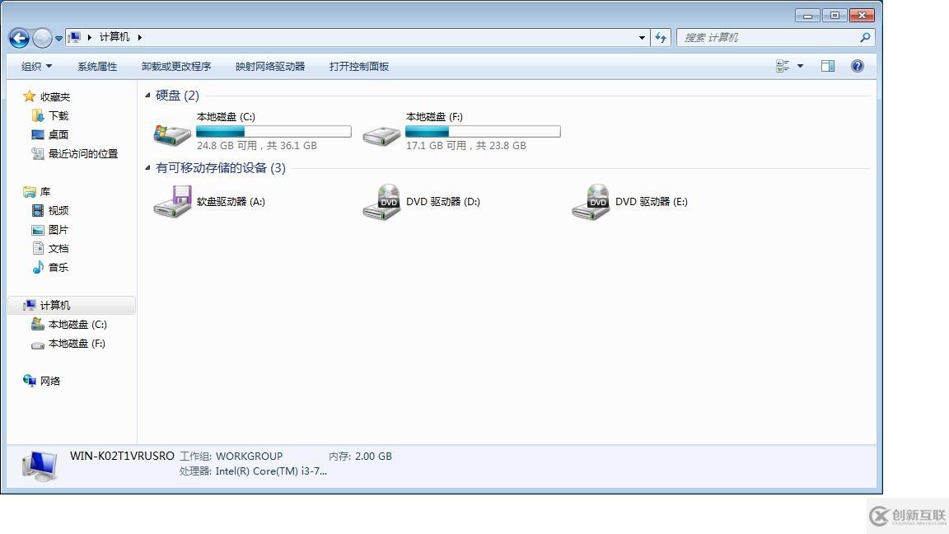Screen dimensions: 949x534
Task: Select the 本地磁盘 (F:) drive icon
Action: point(381,135)
